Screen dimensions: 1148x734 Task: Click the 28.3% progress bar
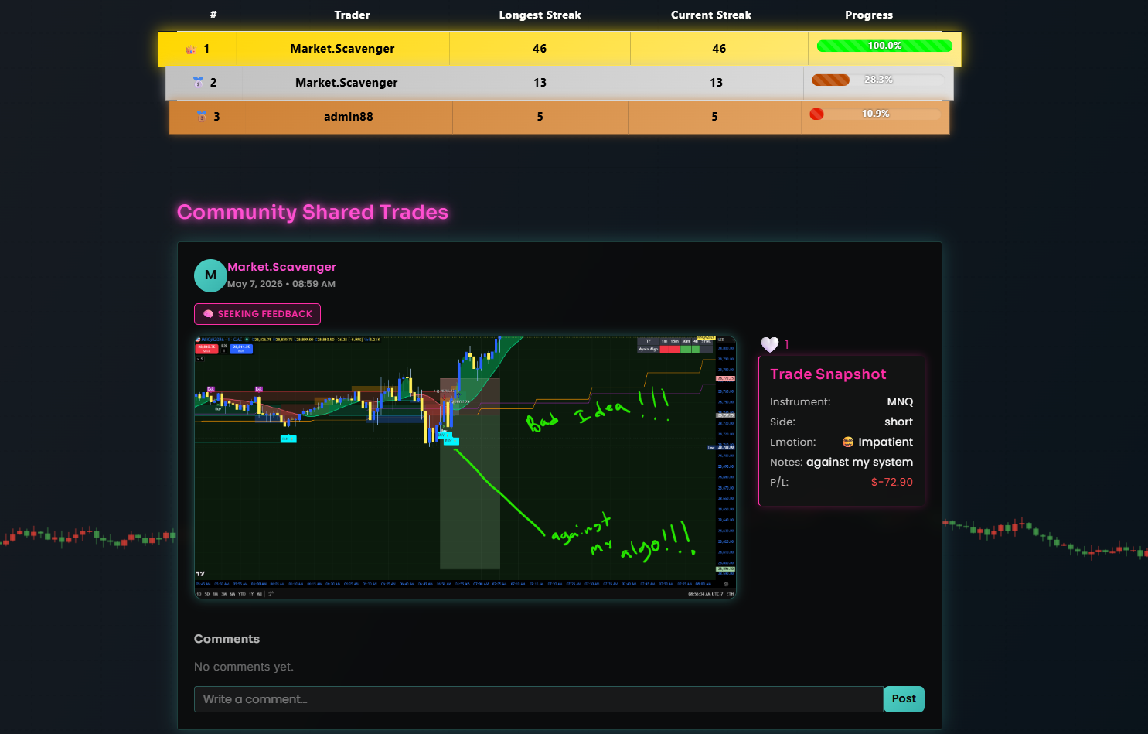[877, 80]
